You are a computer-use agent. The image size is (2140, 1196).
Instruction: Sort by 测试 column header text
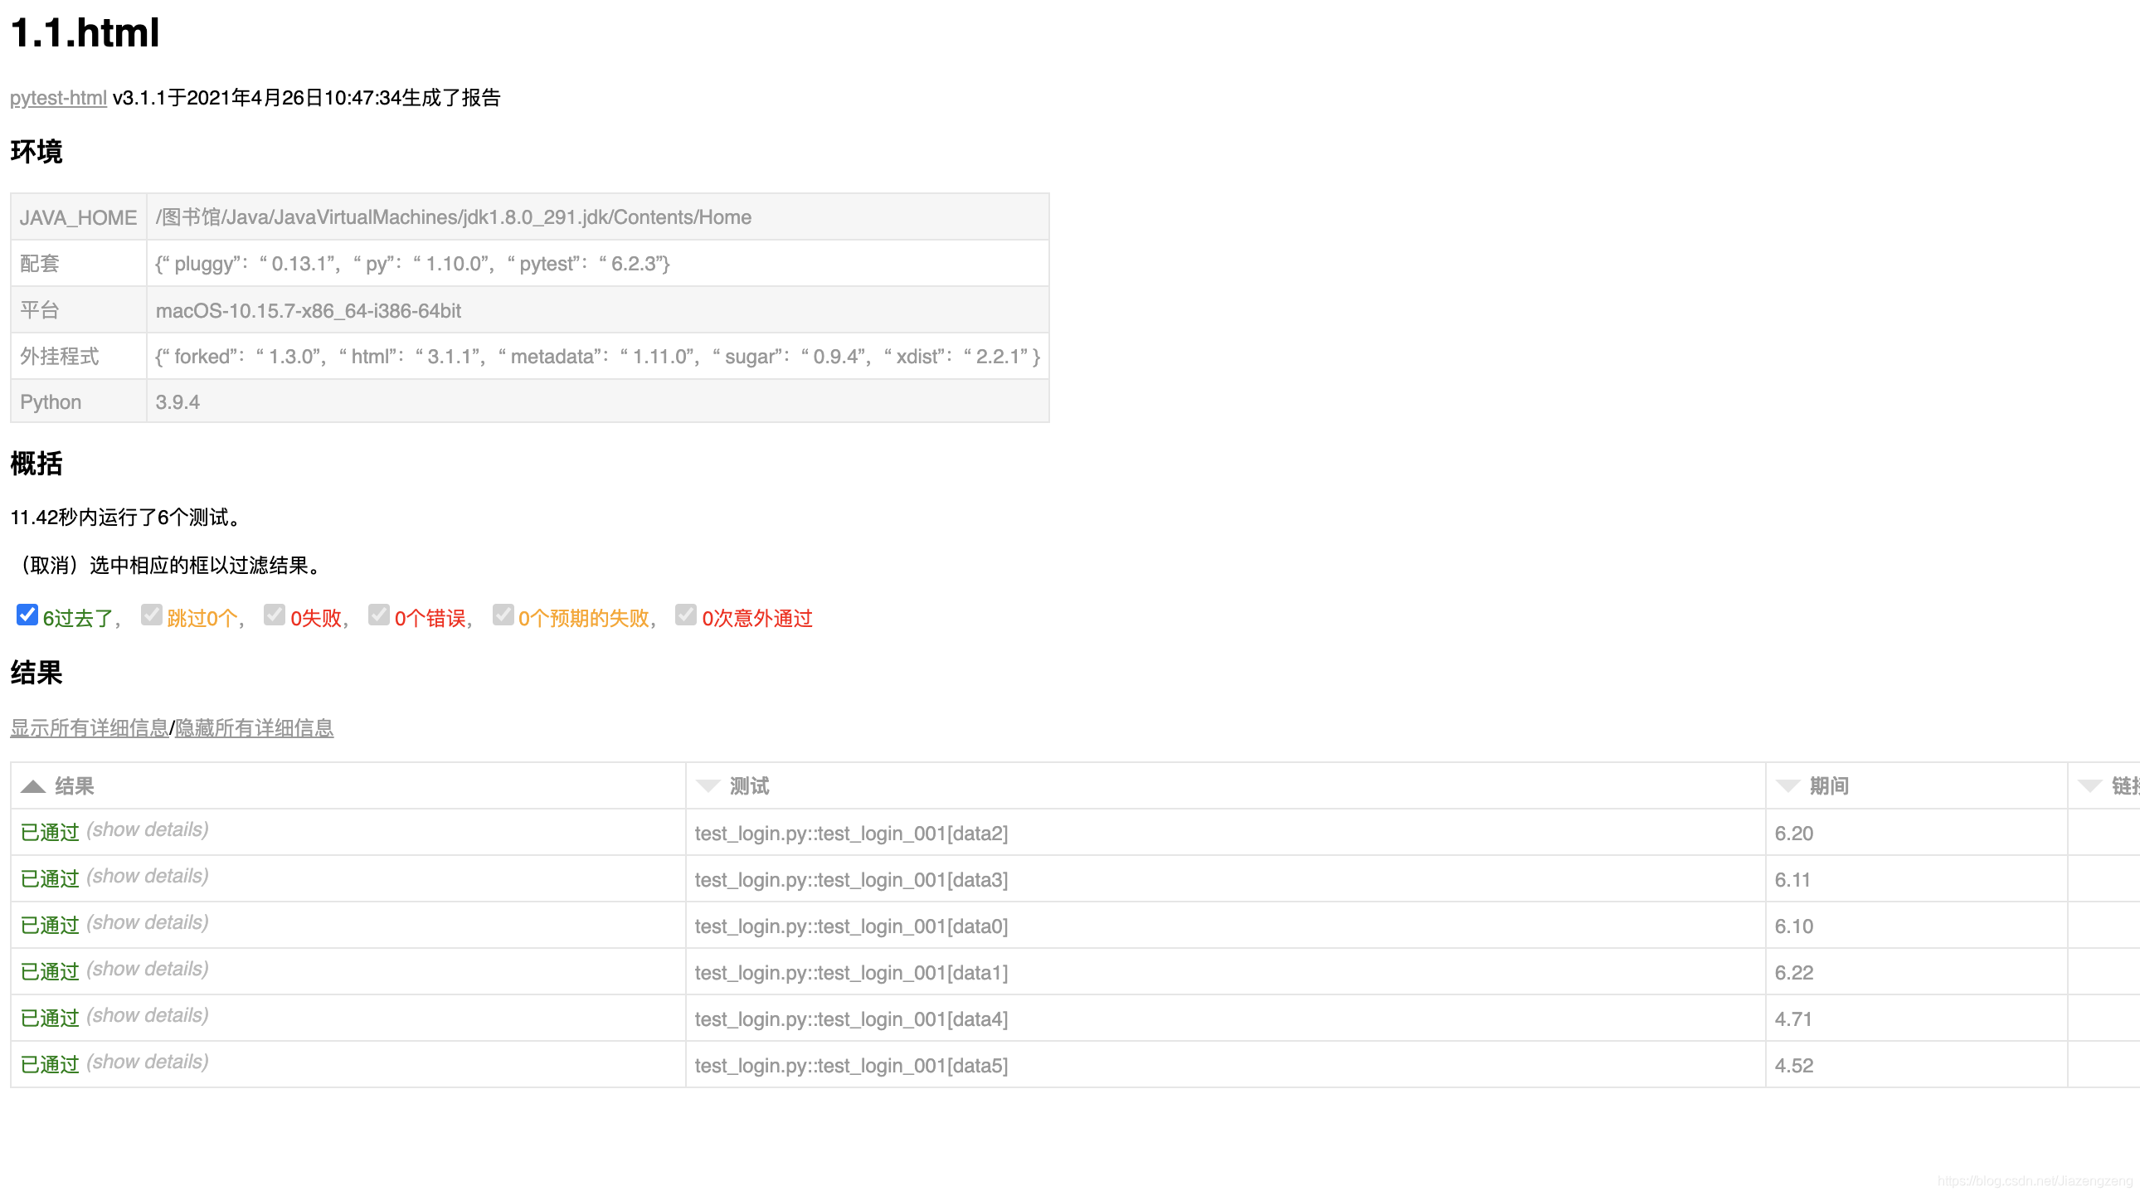coord(749,785)
